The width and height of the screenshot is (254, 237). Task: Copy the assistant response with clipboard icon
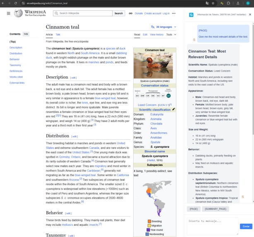(243, 197)
